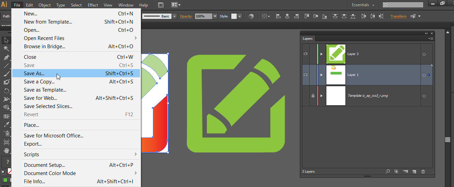
Task: Open the Effect menu
Action: pyautogui.click(x=93, y=5)
